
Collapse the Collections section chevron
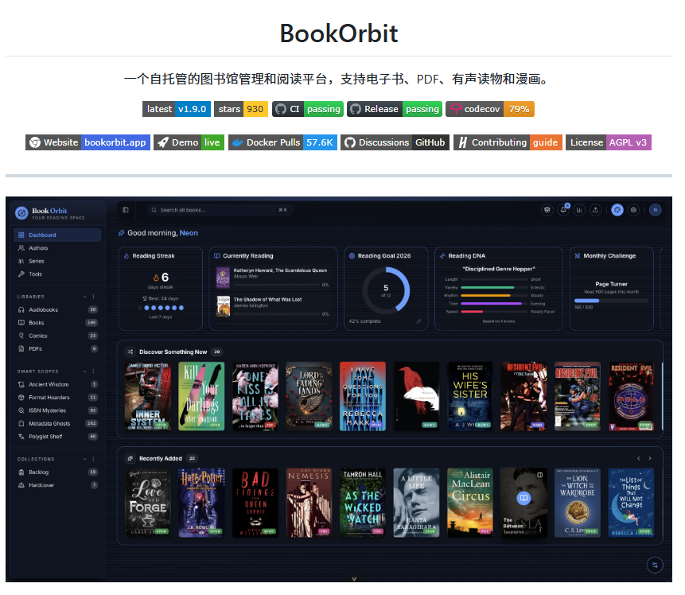[85, 459]
